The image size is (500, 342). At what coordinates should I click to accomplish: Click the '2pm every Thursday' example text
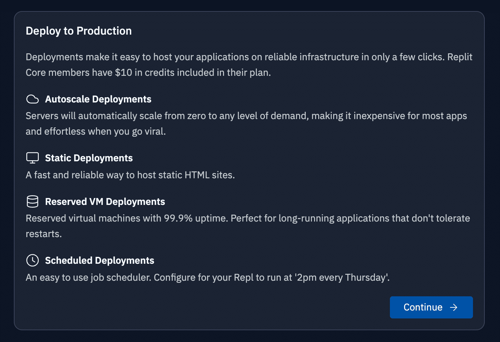(341, 278)
